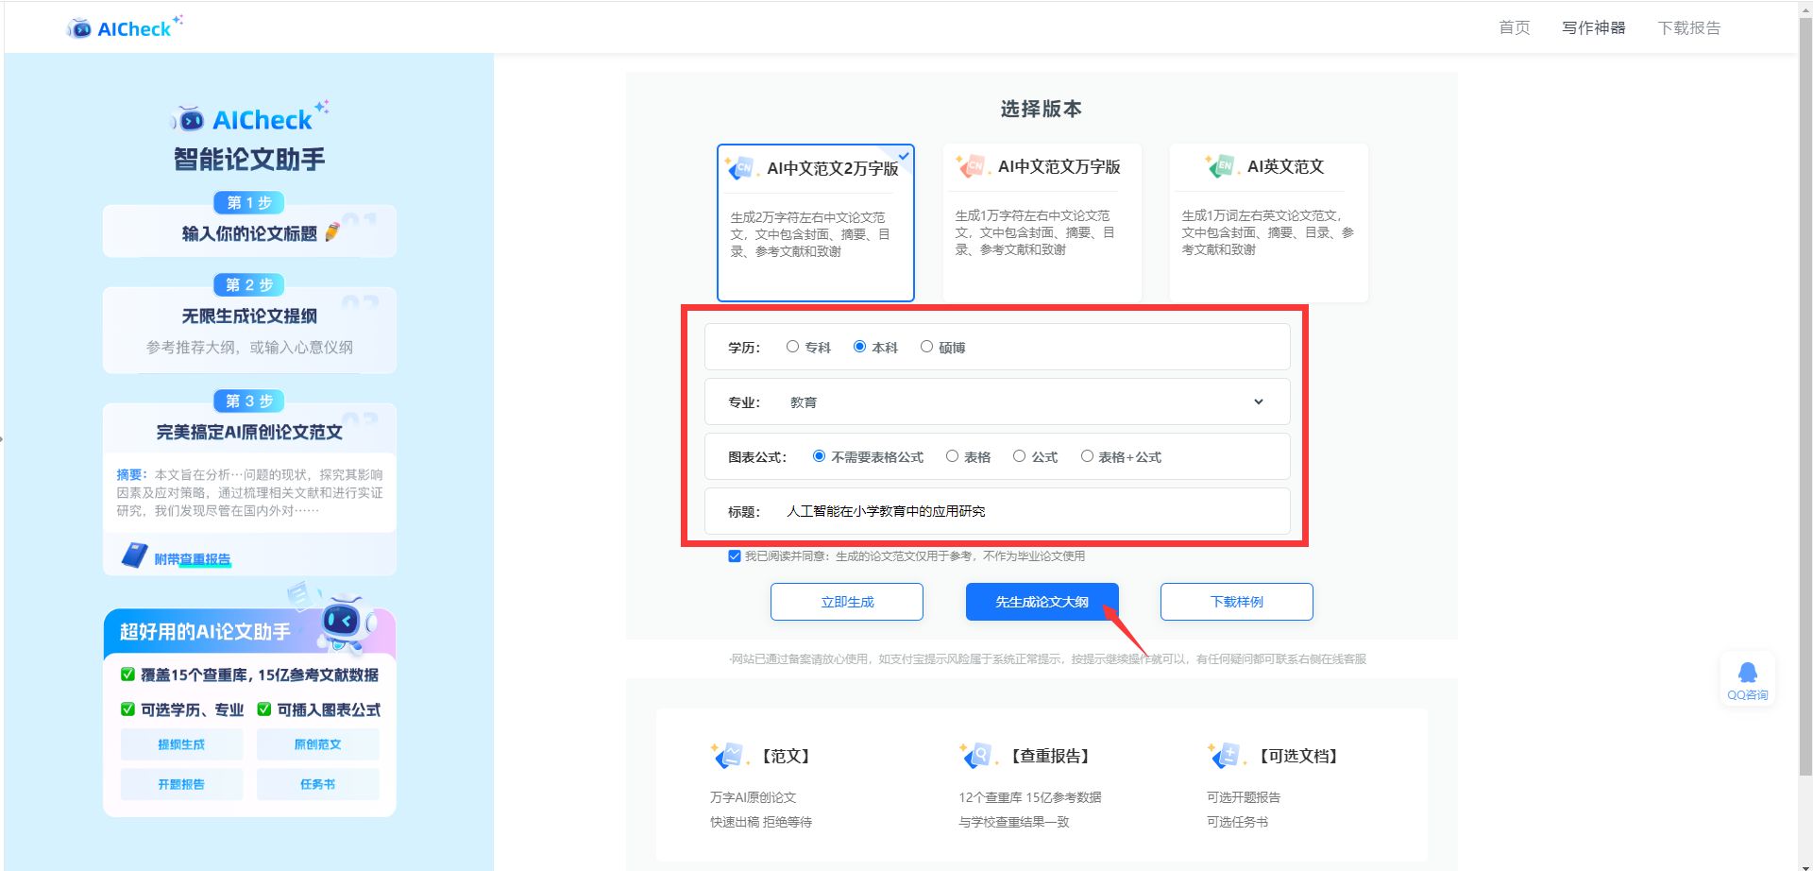
Task: Select the 表格 radio option
Action: pyautogui.click(x=952, y=456)
